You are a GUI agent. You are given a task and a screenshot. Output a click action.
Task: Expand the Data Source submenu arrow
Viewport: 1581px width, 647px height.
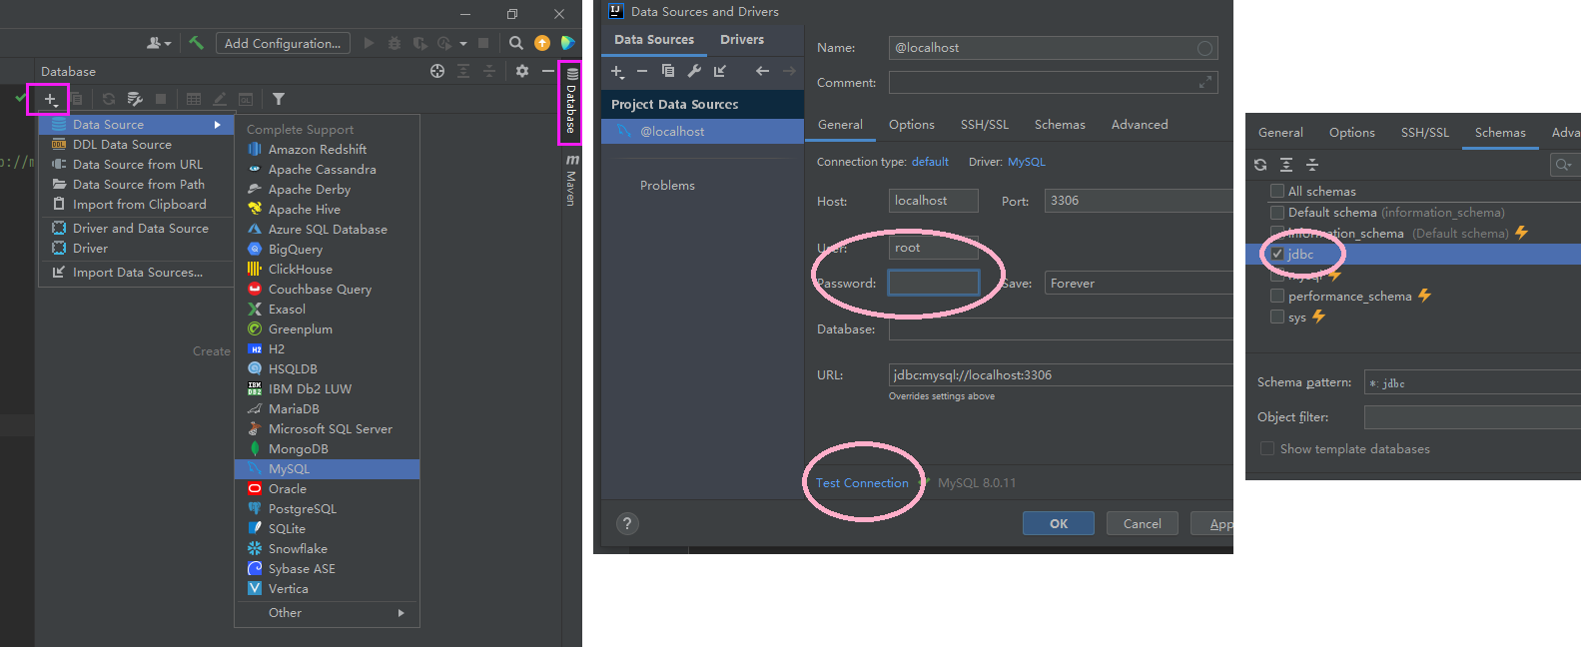(x=217, y=125)
